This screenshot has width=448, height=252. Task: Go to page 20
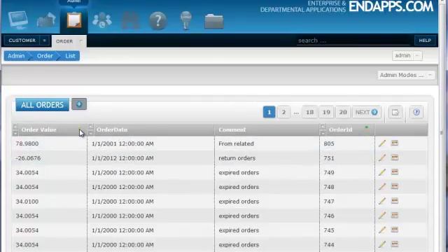[x=343, y=112]
